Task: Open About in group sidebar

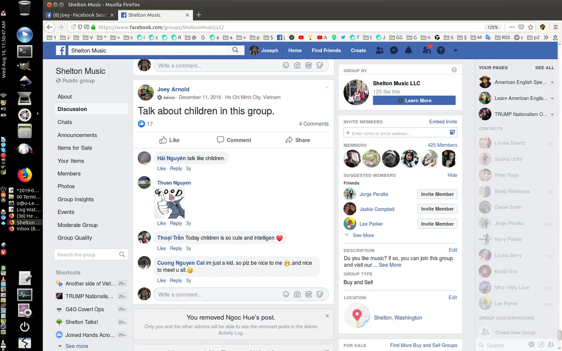Action: (x=65, y=97)
